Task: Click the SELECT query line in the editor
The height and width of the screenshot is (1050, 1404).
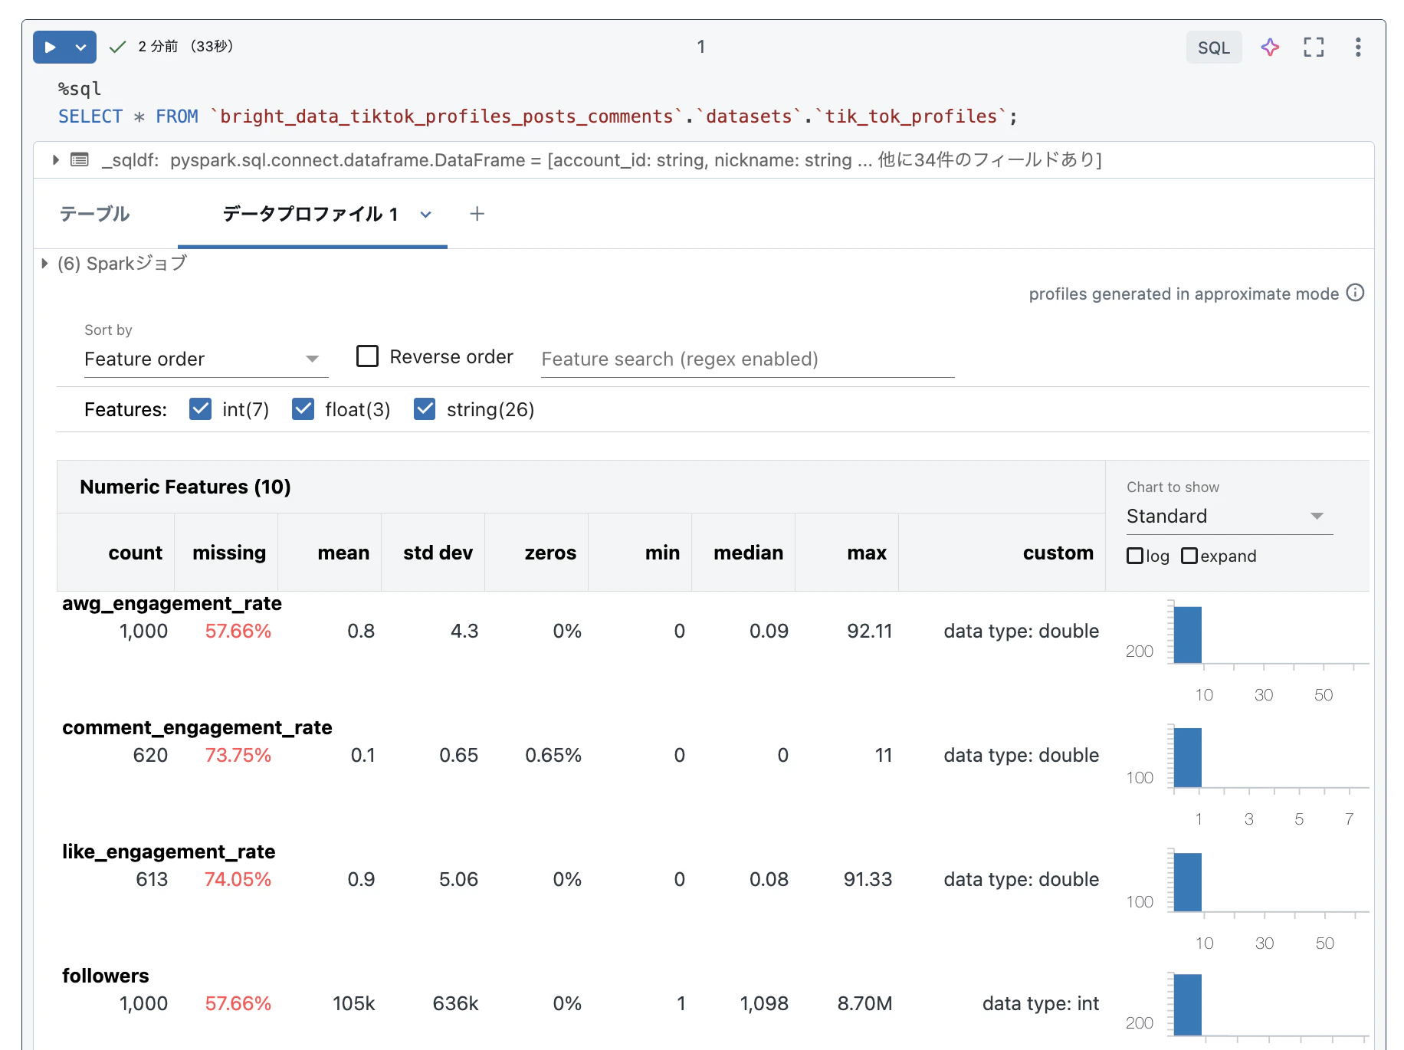Action: pyautogui.click(x=538, y=116)
